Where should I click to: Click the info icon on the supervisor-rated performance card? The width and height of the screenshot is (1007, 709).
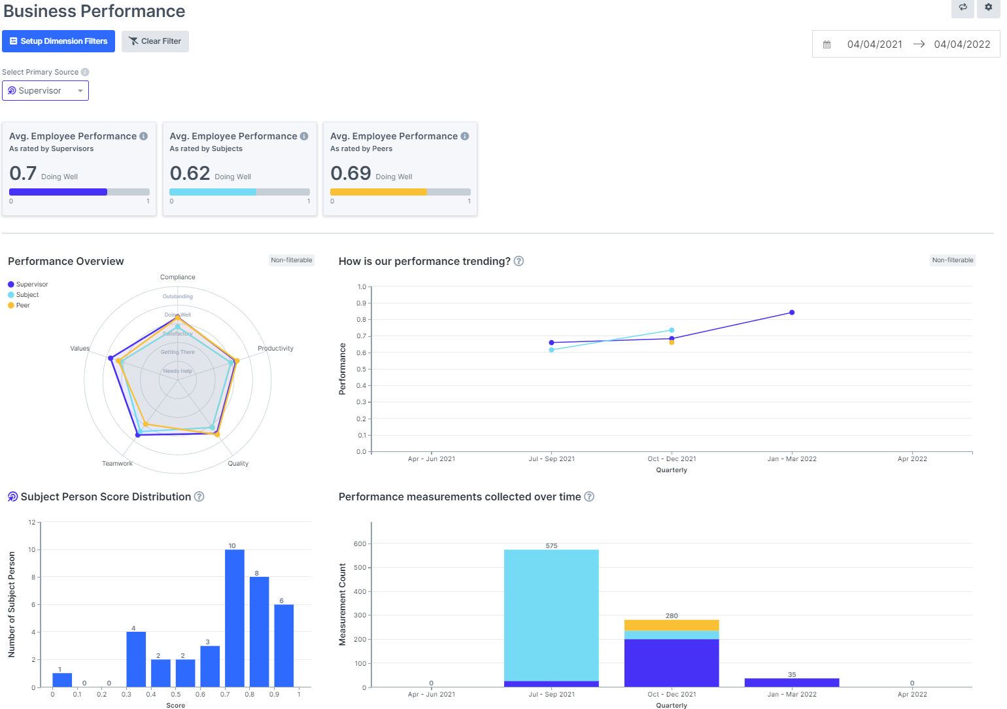point(143,135)
